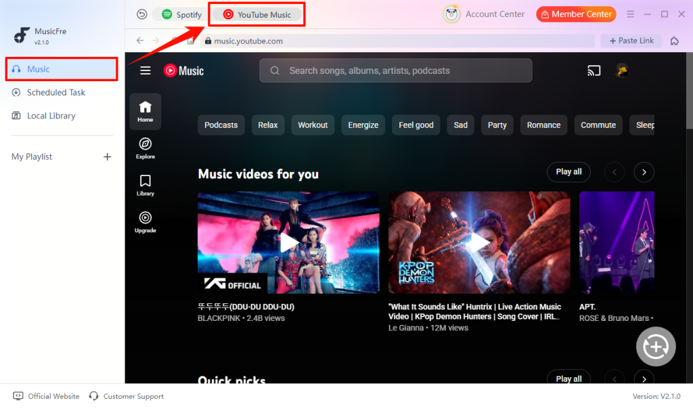Open Explore in YouTube Music sidebar

coord(145,148)
